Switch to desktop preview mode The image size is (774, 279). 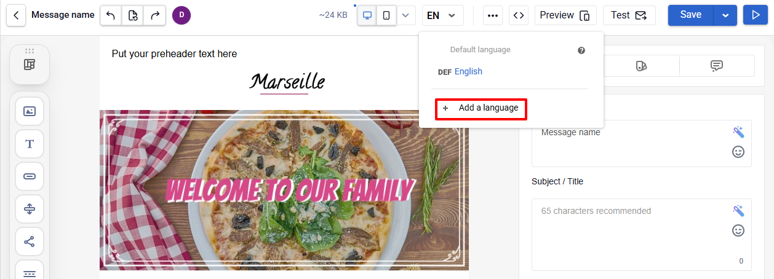(367, 15)
